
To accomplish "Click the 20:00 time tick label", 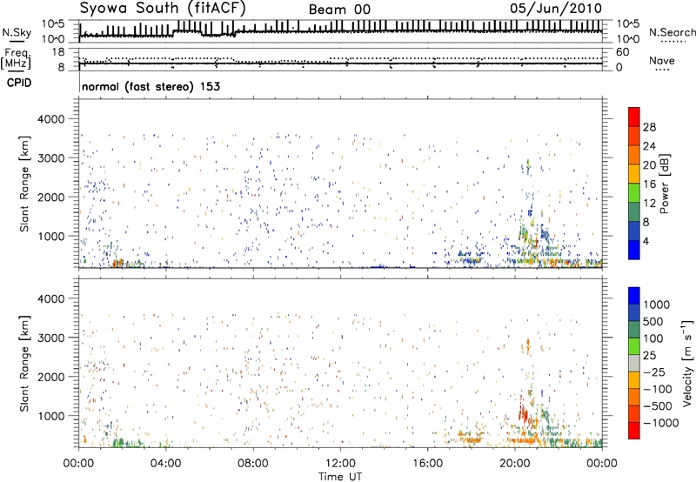I will click(514, 464).
